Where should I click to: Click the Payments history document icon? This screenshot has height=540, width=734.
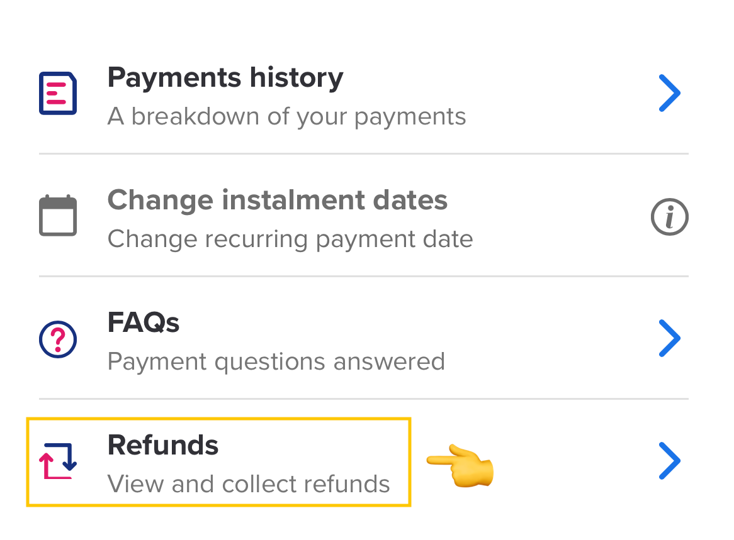[58, 94]
